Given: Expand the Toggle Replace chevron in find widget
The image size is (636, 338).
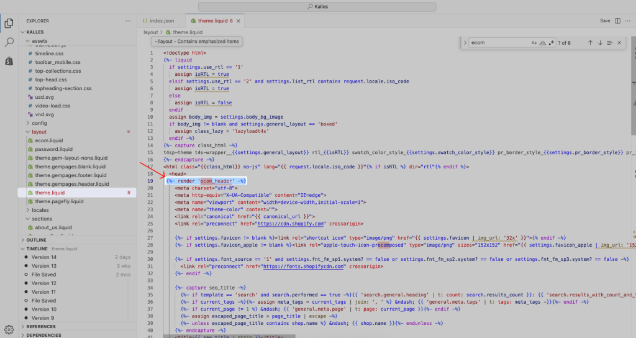Looking at the screenshot, I should pos(465,43).
